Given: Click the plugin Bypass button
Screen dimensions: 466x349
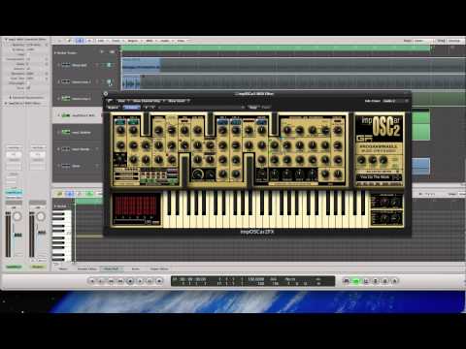Looking at the screenshot, I should (x=114, y=107).
